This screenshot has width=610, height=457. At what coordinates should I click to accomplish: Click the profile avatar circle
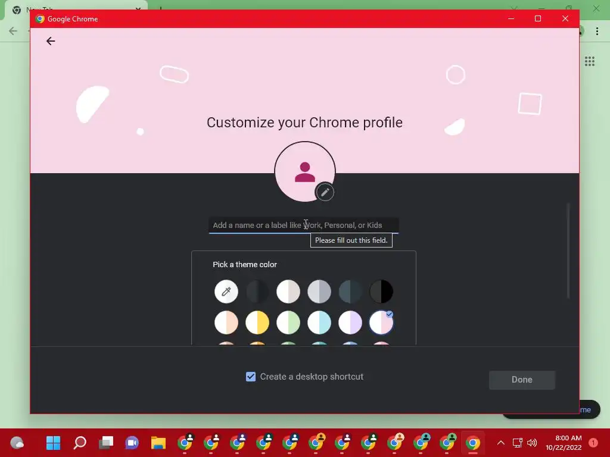click(305, 172)
